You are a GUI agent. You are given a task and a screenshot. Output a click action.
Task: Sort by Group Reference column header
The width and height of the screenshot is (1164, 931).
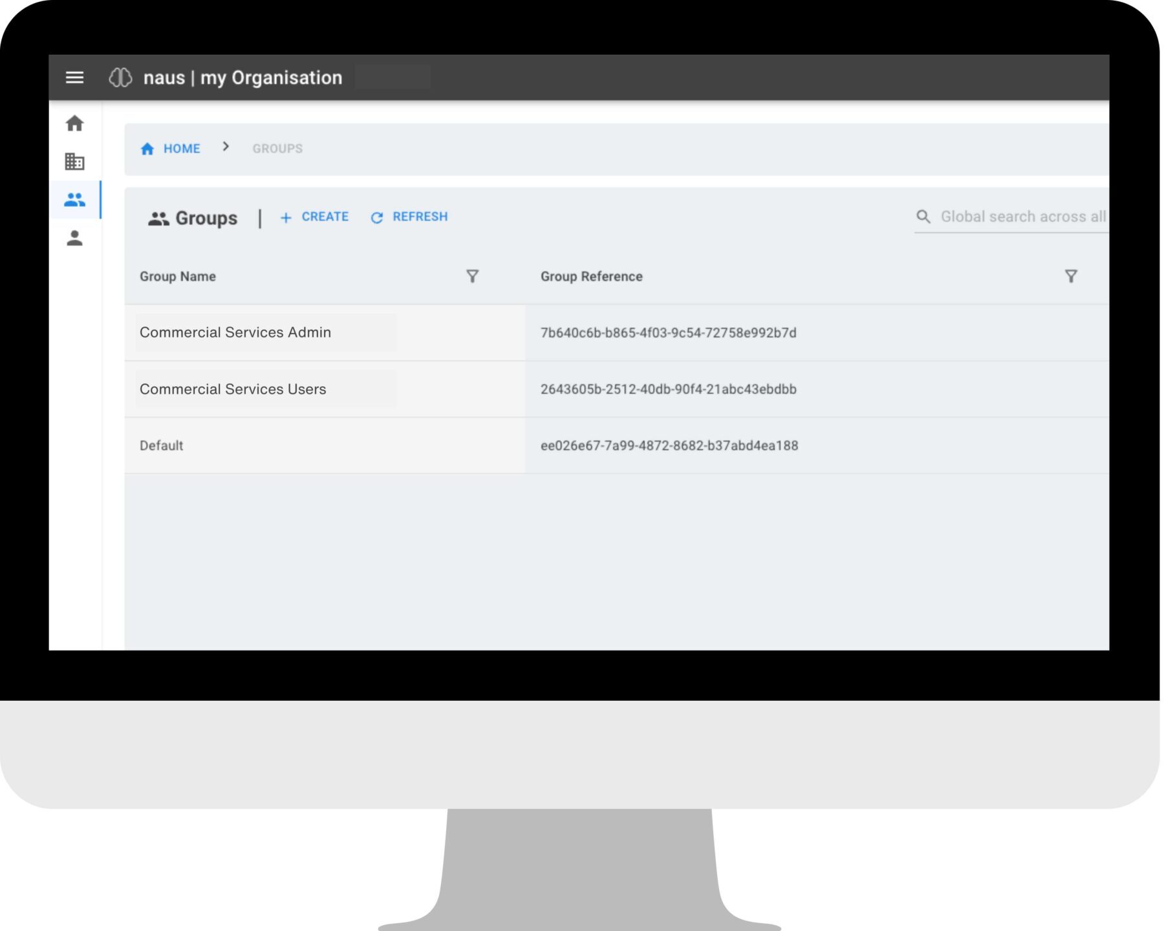[x=591, y=277]
